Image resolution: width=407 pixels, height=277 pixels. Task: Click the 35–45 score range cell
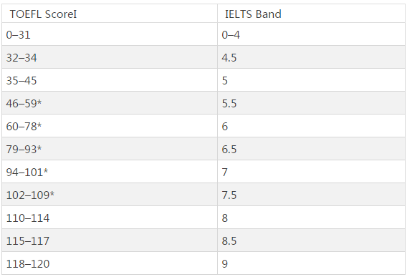tap(110, 80)
